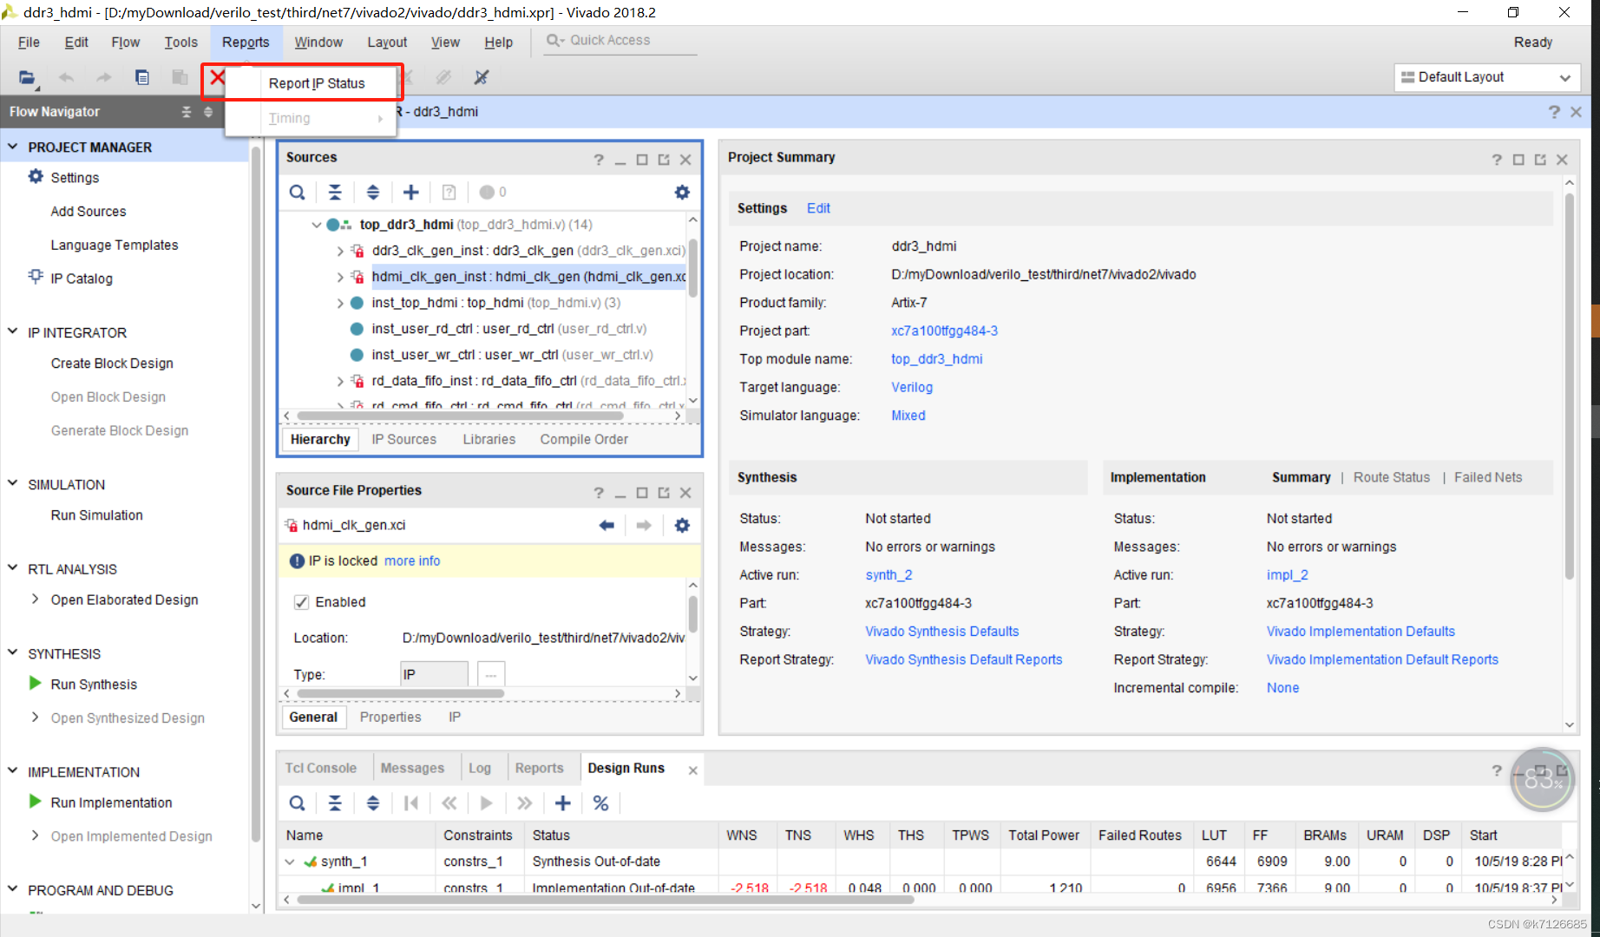1600x937 pixels.
Task: Maximize the Sources panel
Action: tap(642, 160)
